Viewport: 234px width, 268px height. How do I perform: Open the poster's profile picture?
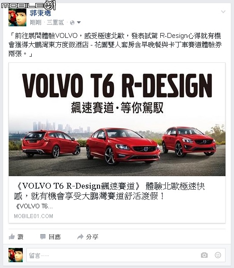tap(17, 17)
